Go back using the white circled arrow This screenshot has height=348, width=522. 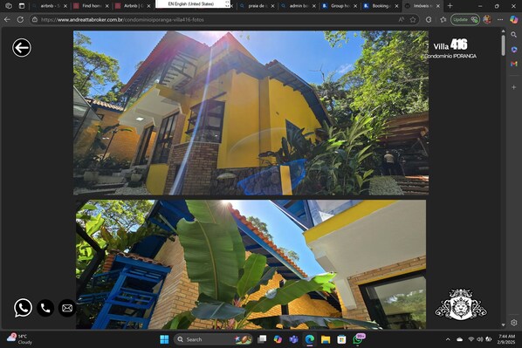point(22,48)
